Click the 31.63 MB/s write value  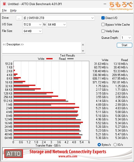tap(101, 64)
